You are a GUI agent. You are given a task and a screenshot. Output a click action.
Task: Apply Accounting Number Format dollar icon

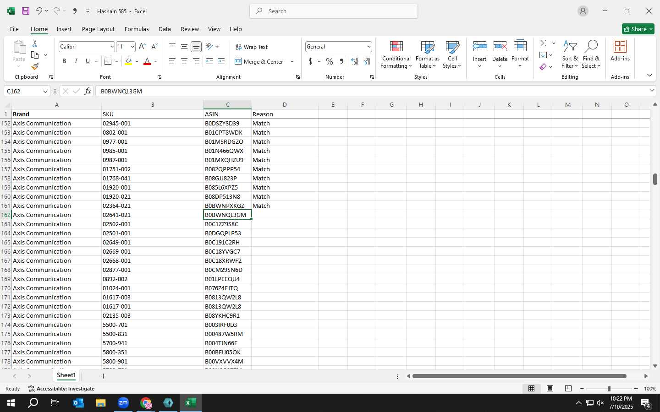tap(310, 61)
